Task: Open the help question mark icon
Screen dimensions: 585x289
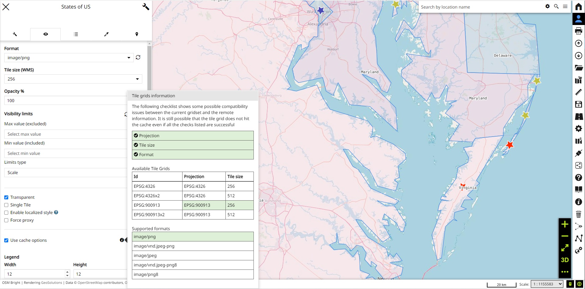Action: [578, 177]
